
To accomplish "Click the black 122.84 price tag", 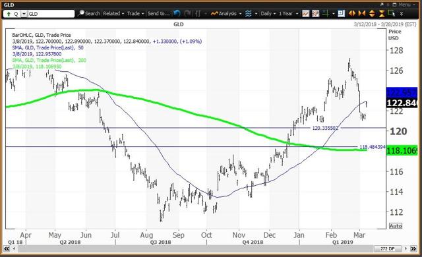I will (402, 103).
